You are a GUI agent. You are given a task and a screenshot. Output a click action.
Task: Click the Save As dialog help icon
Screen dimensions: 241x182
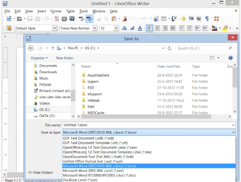pyautogui.click(x=230, y=58)
